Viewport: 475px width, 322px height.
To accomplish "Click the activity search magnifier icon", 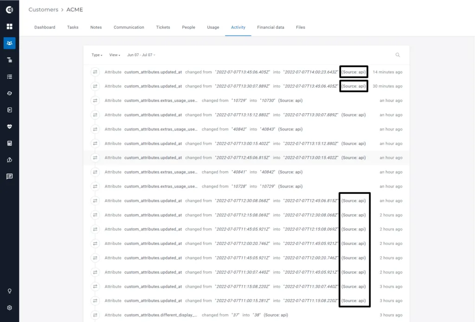I will pos(398,55).
